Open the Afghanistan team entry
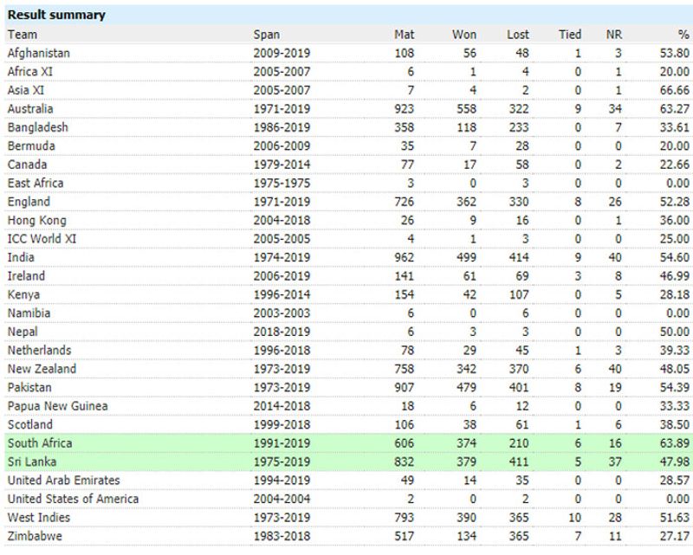This screenshot has width=693, height=555. pos(38,53)
